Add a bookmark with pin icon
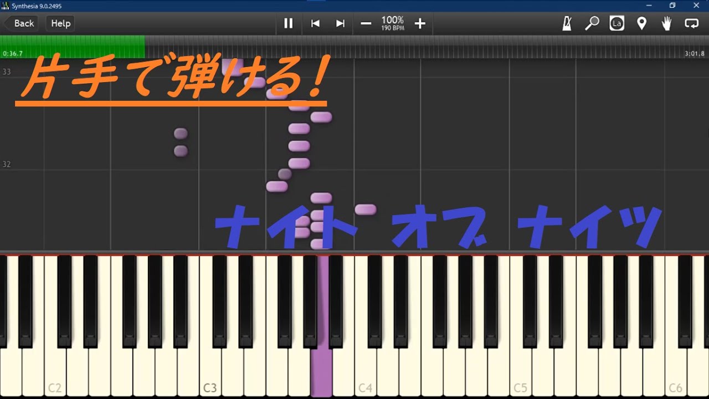This screenshot has width=709, height=399. click(x=641, y=23)
